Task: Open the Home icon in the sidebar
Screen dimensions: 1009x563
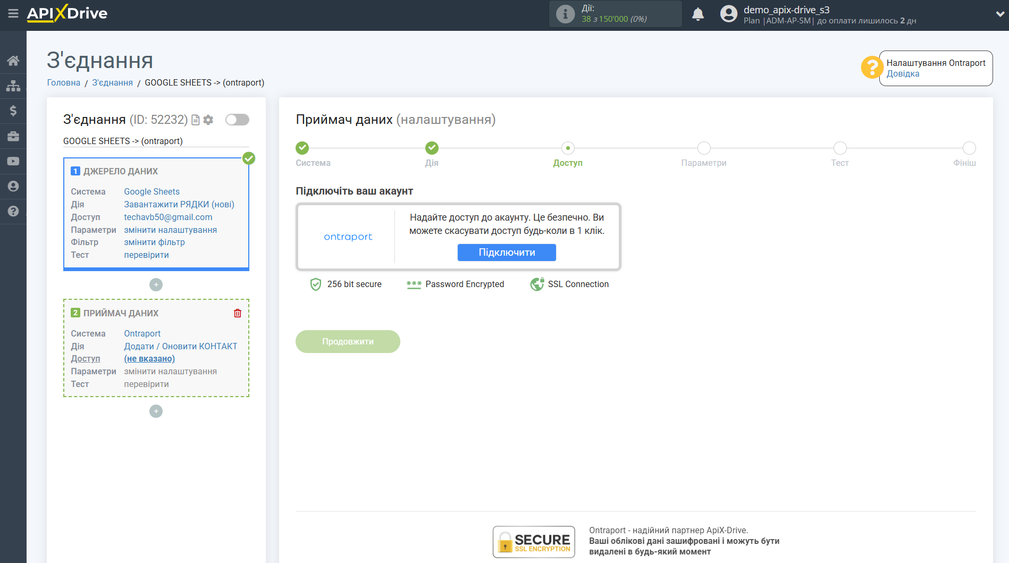Action: 13,61
